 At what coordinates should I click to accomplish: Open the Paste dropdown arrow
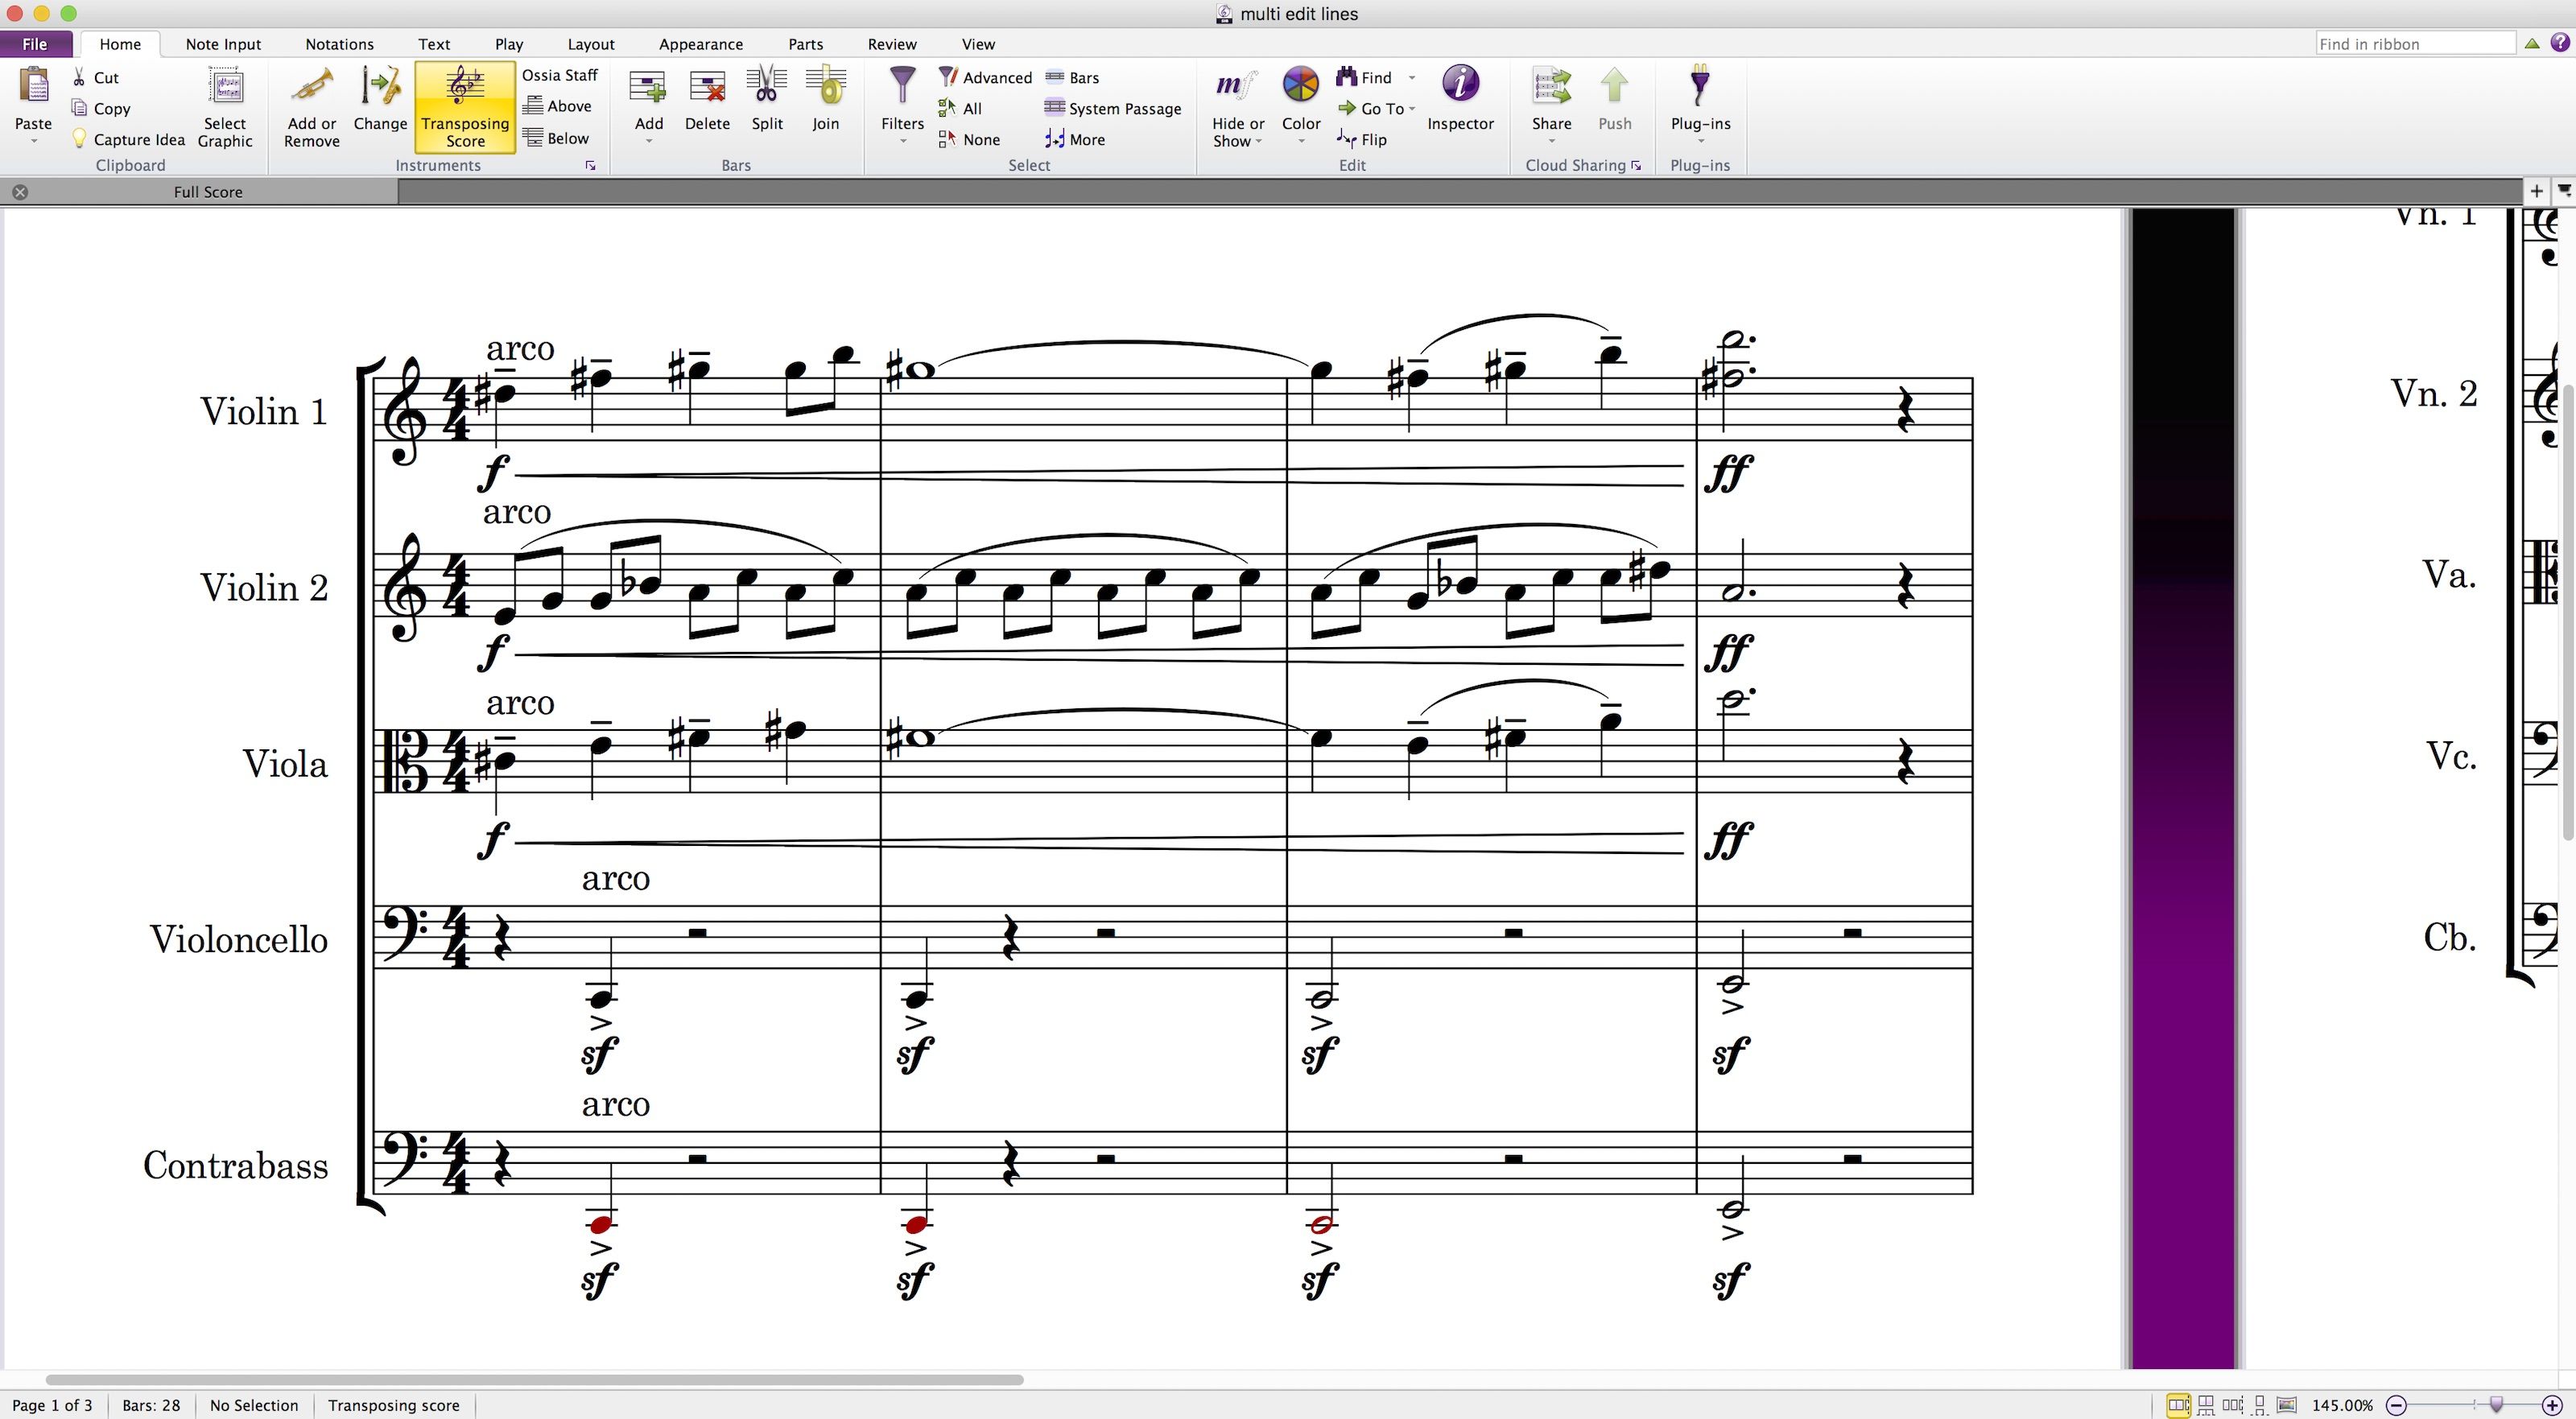pyautogui.click(x=33, y=140)
